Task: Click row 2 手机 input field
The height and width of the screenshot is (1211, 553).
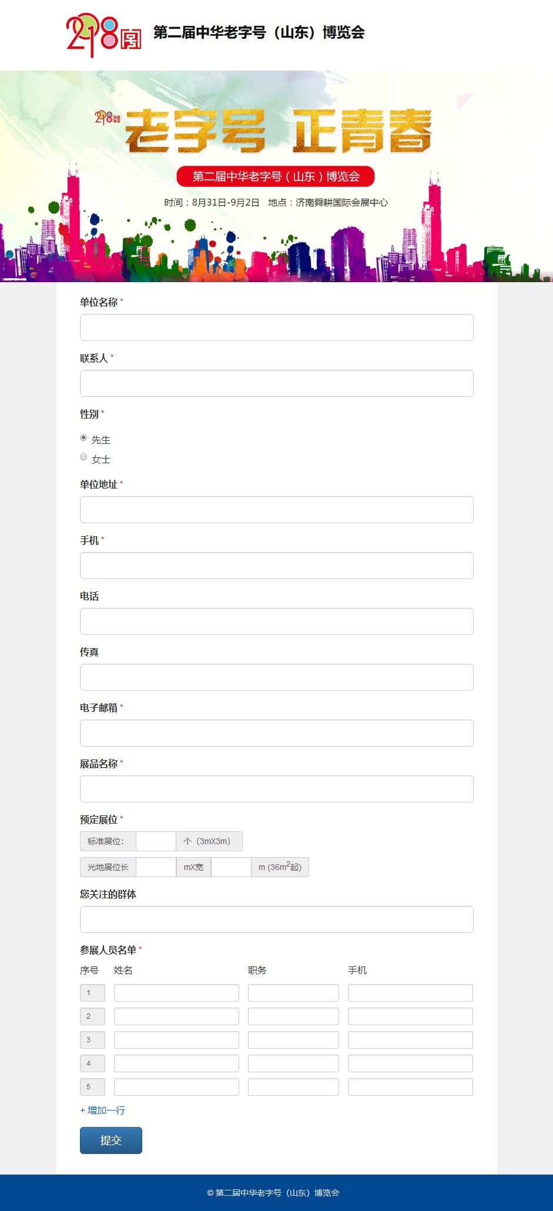Action: (x=410, y=1016)
